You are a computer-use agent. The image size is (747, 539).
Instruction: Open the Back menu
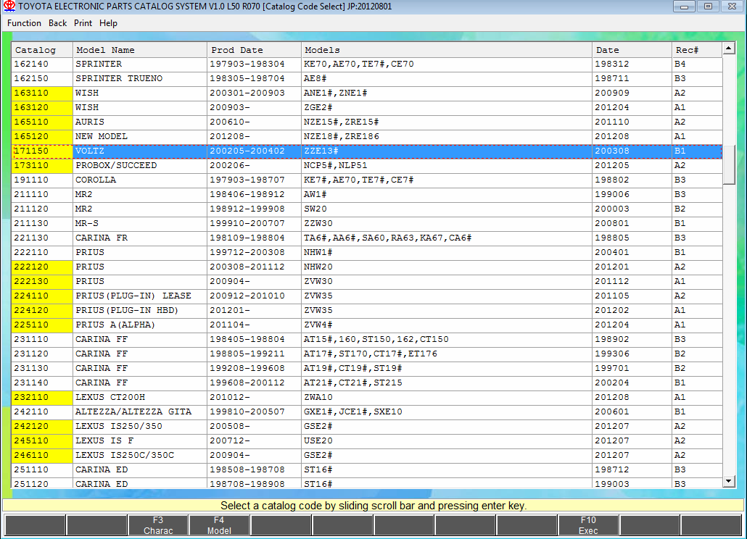(57, 23)
